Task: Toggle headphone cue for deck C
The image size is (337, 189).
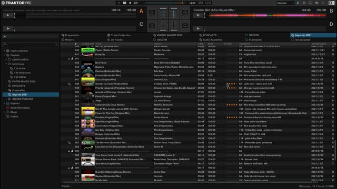Action: (x=152, y=26)
